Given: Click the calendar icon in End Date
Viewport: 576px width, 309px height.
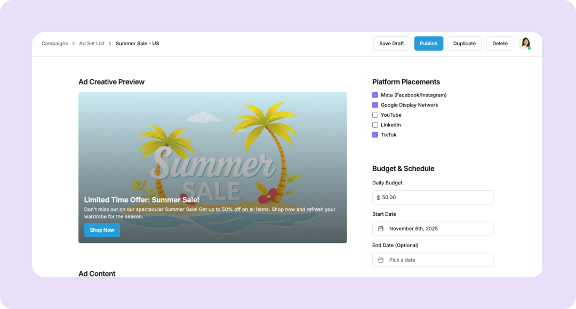Looking at the screenshot, I should coord(381,260).
